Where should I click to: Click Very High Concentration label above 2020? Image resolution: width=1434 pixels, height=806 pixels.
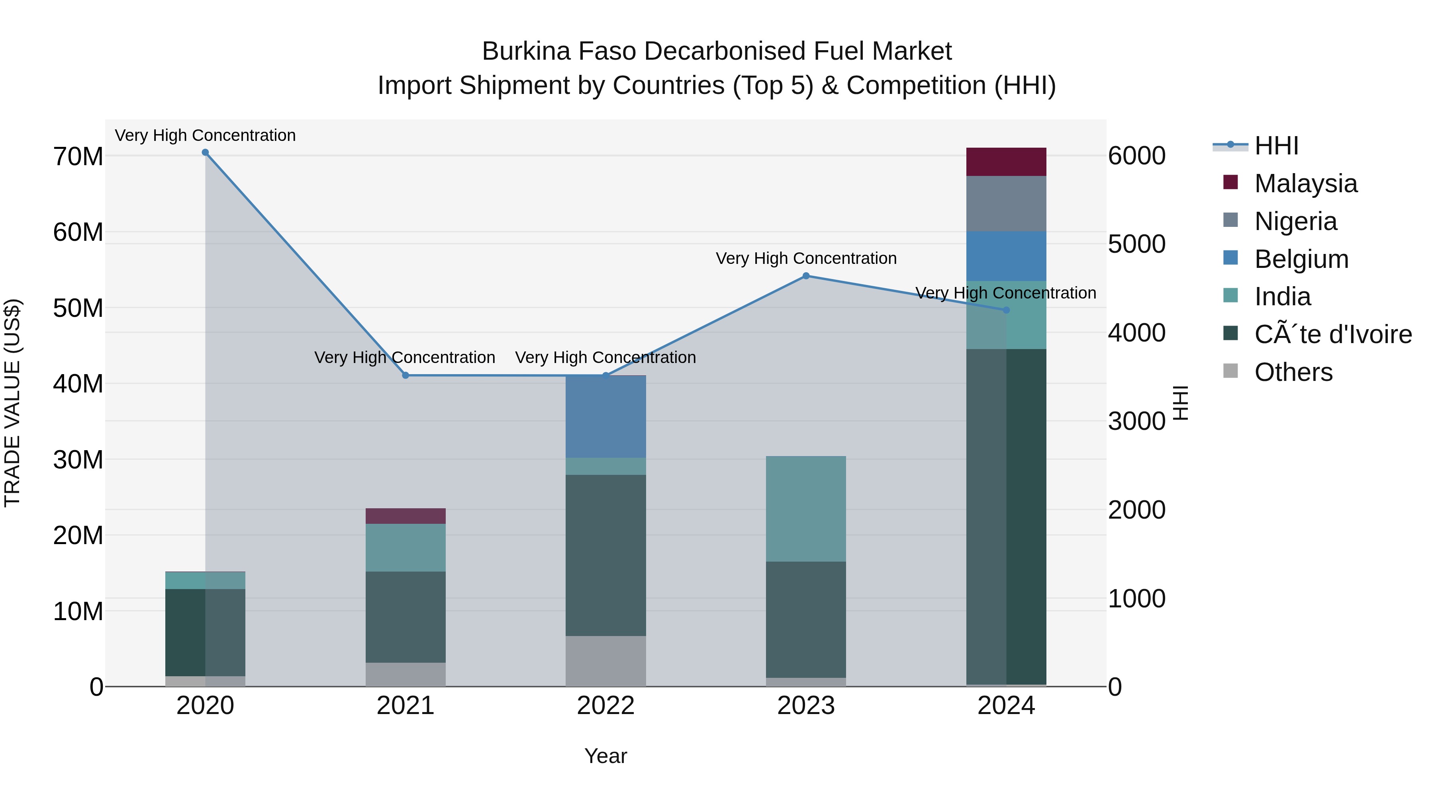pos(206,135)
